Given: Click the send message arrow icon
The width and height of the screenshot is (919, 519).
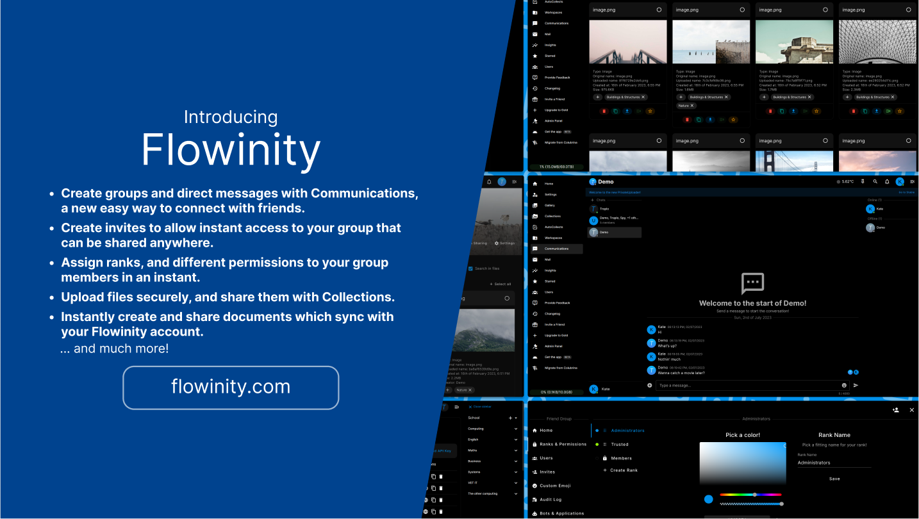Looking at the screenshot, I should pyautogui.click(x=856, y=385).
